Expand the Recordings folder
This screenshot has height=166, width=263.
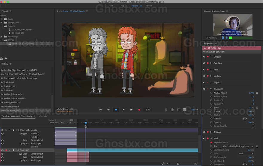[1, 36]
